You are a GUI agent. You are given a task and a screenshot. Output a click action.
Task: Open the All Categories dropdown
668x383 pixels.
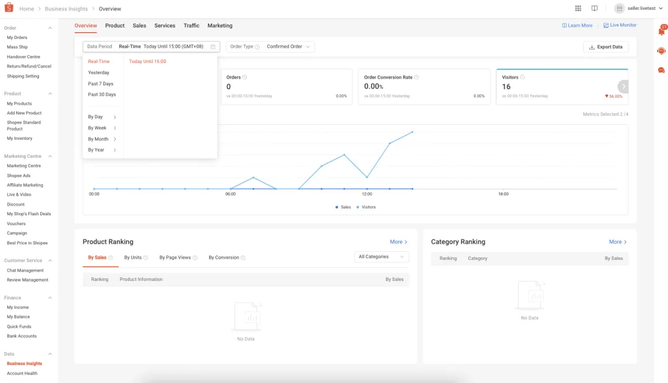point(382,257)
